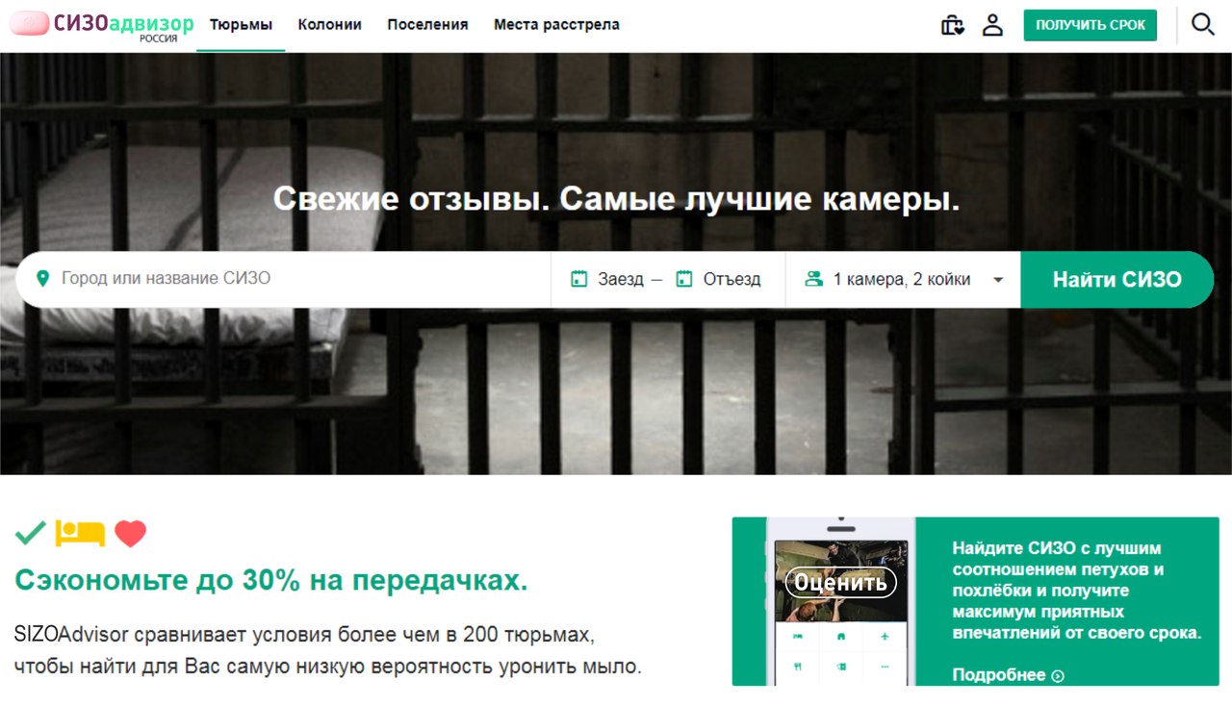This screenshot has height=706, width=1232.
Task: Click the Отъезд calendar icon
Action: pos(684,279)
